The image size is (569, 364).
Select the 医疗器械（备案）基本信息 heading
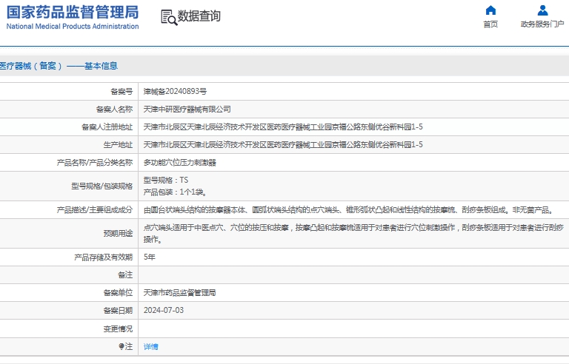(59, 66)
